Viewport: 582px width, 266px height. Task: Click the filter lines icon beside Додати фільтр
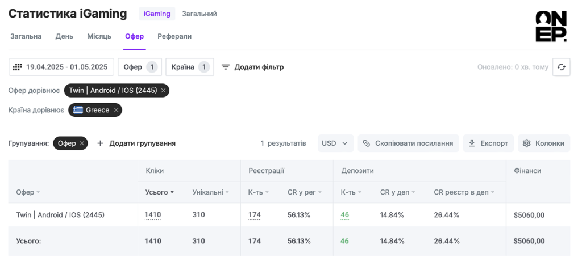[225, 67]
